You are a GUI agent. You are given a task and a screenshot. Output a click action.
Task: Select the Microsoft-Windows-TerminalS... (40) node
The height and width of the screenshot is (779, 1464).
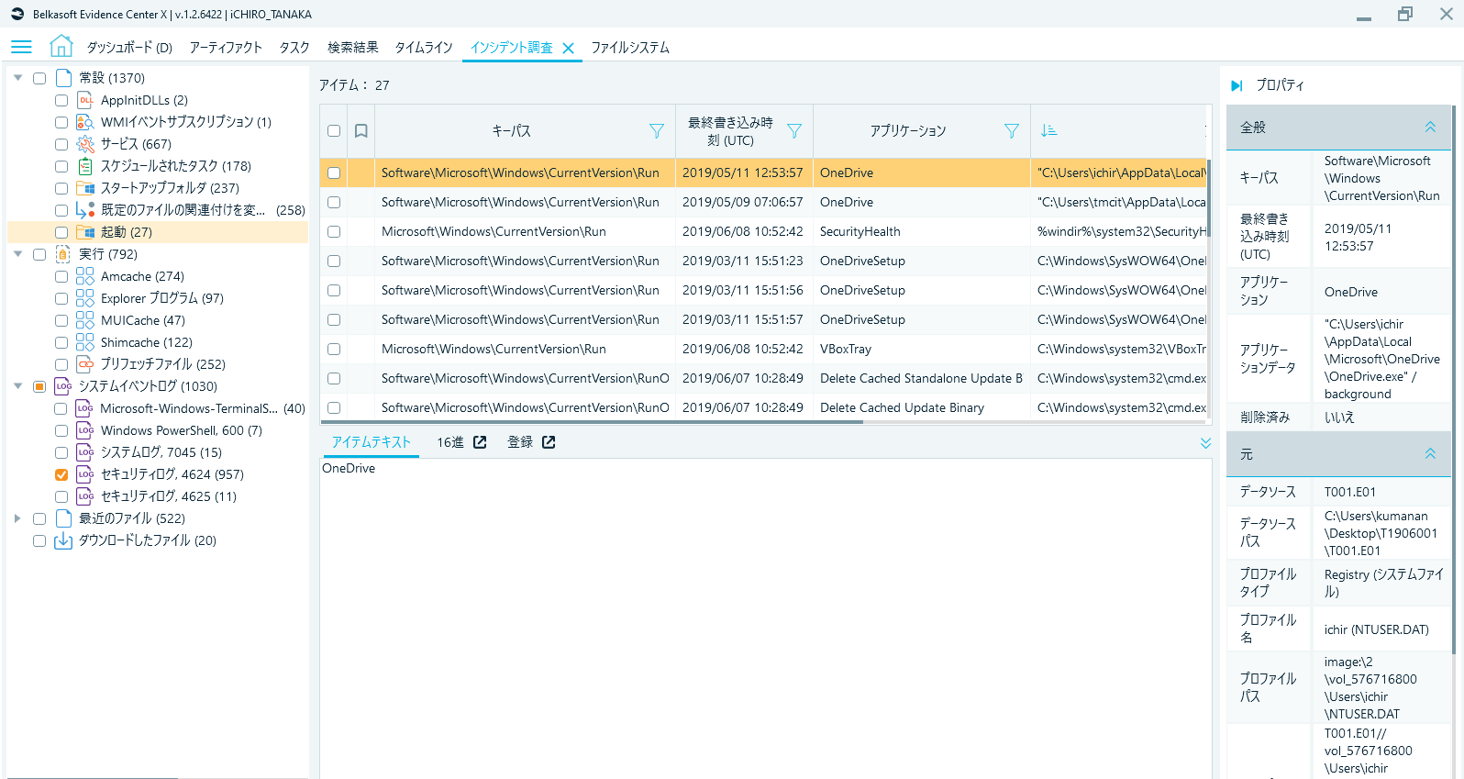(203, 408)
